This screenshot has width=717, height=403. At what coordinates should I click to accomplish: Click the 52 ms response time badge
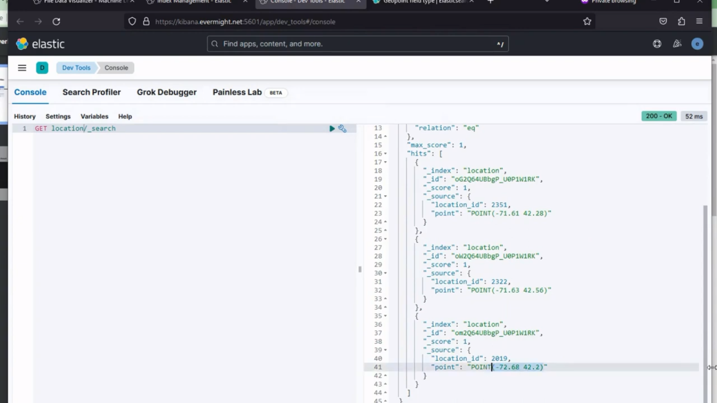point(694,116)
